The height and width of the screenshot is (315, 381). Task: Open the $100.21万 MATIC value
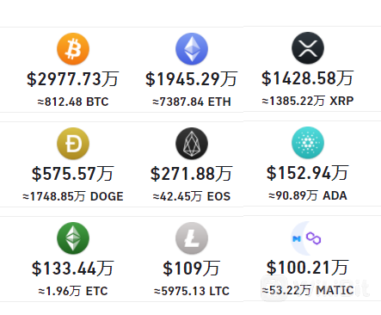tap(308, 268)
